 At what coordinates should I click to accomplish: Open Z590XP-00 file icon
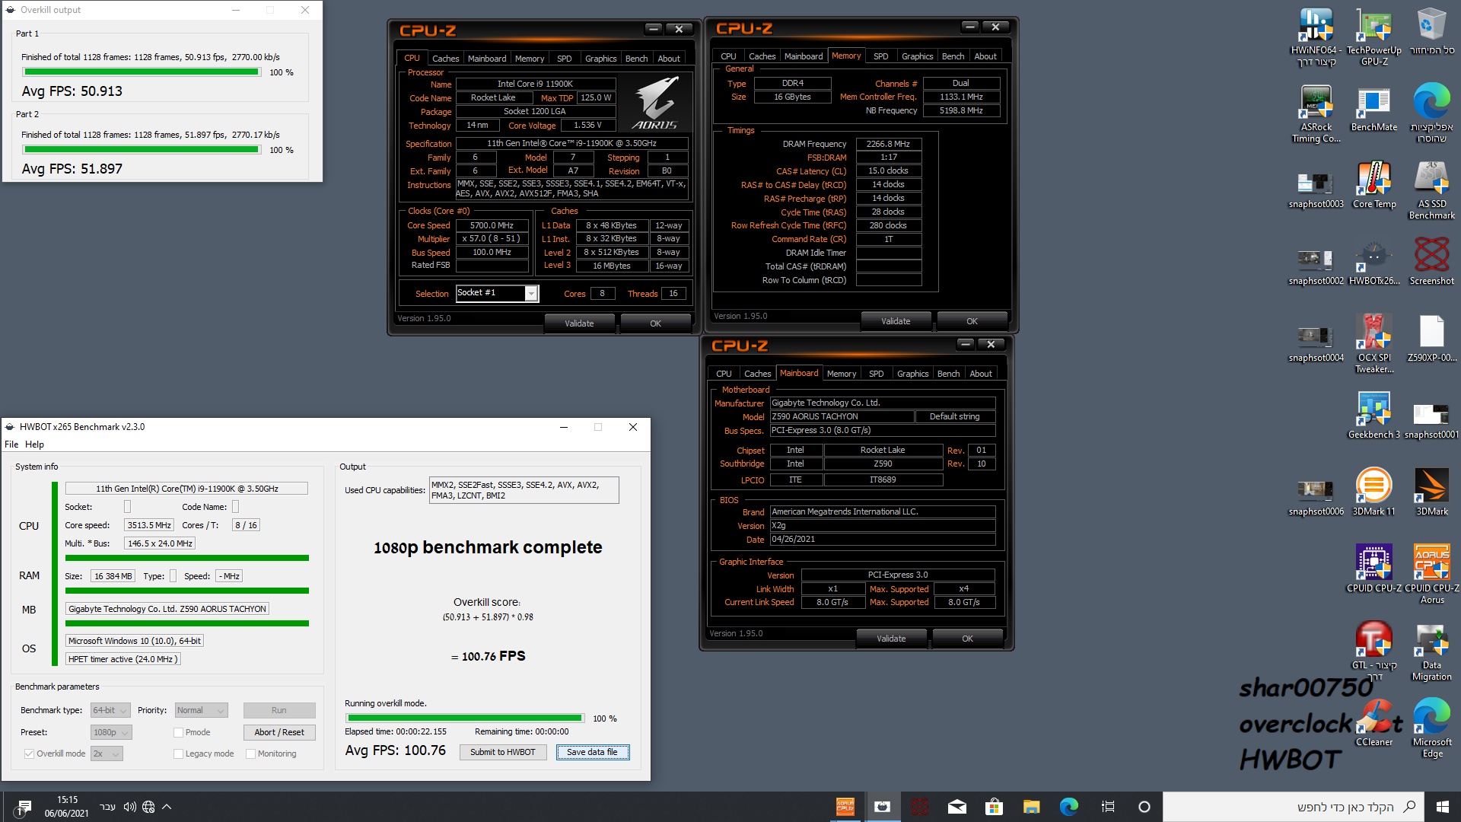pos(1431,339)
